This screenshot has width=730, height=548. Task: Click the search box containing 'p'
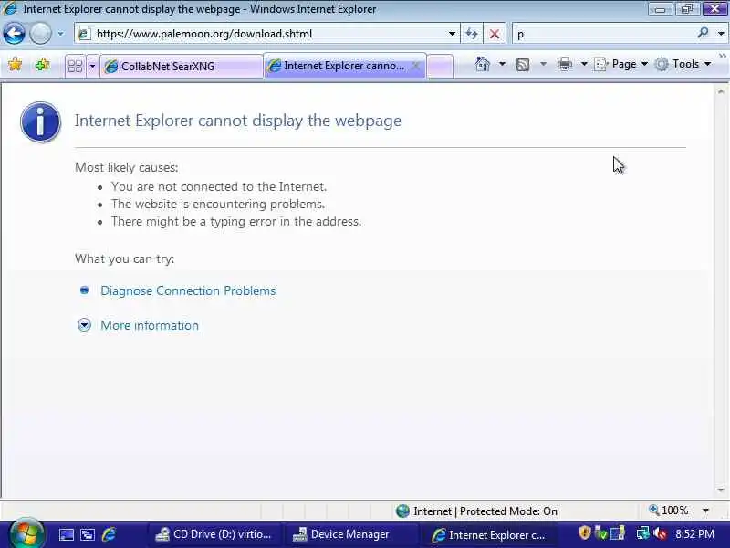pos(603,34)
